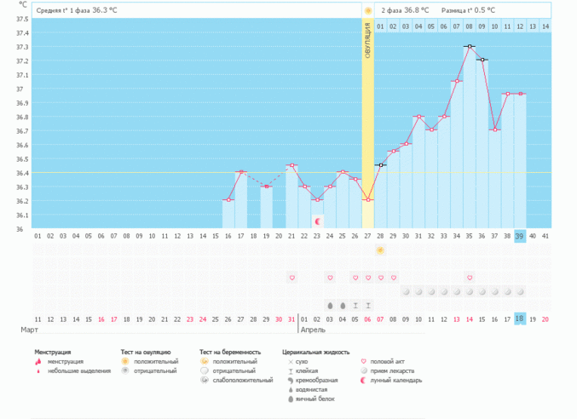Select the heart icon on April 14

[x=469, y=278]
